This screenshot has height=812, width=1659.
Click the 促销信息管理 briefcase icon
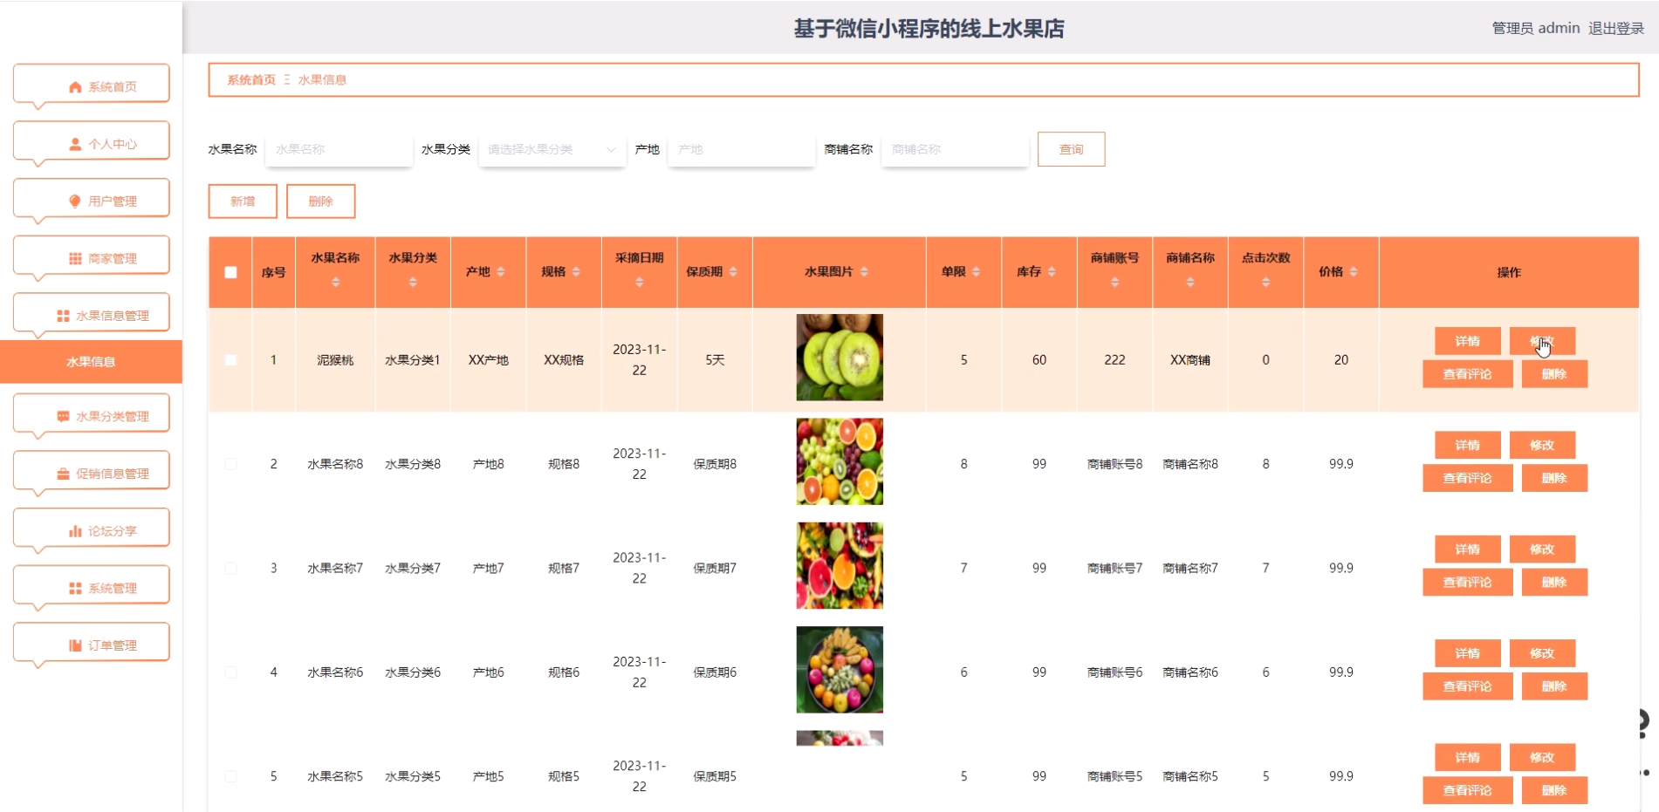click(63, 474)
